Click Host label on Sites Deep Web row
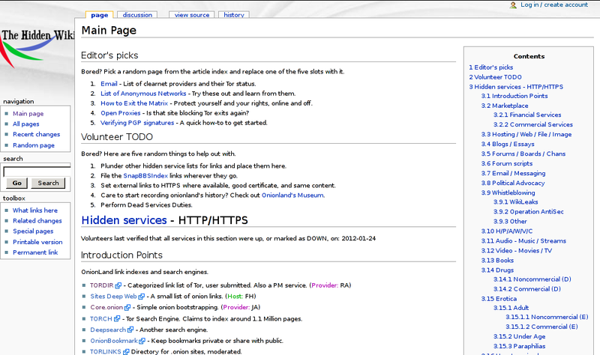 click(x=235, y=297)
